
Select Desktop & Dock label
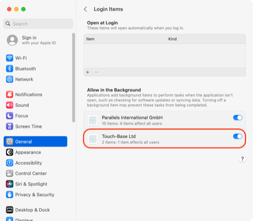pos(33,210)
